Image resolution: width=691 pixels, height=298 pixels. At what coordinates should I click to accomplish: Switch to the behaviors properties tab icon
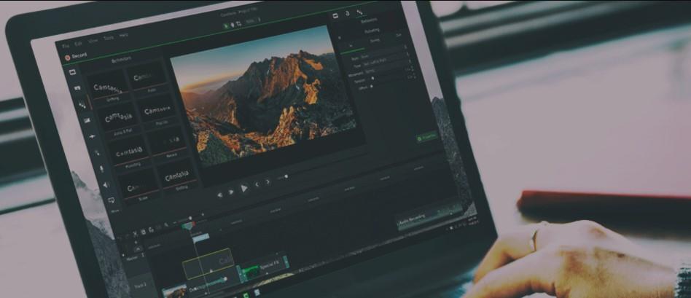359,12
